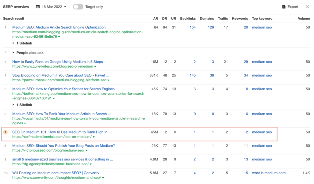Sort results by the DR column
This screenshot has height=184, width=314.
(x=165, y=18)
